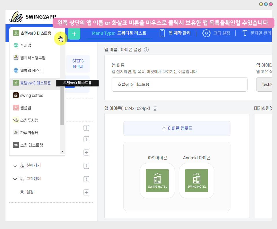Collapse the 고객센터 menu chevron
The height and width of the screenshot is (229, 277).
pyautogui.click(x=15, y=179)
